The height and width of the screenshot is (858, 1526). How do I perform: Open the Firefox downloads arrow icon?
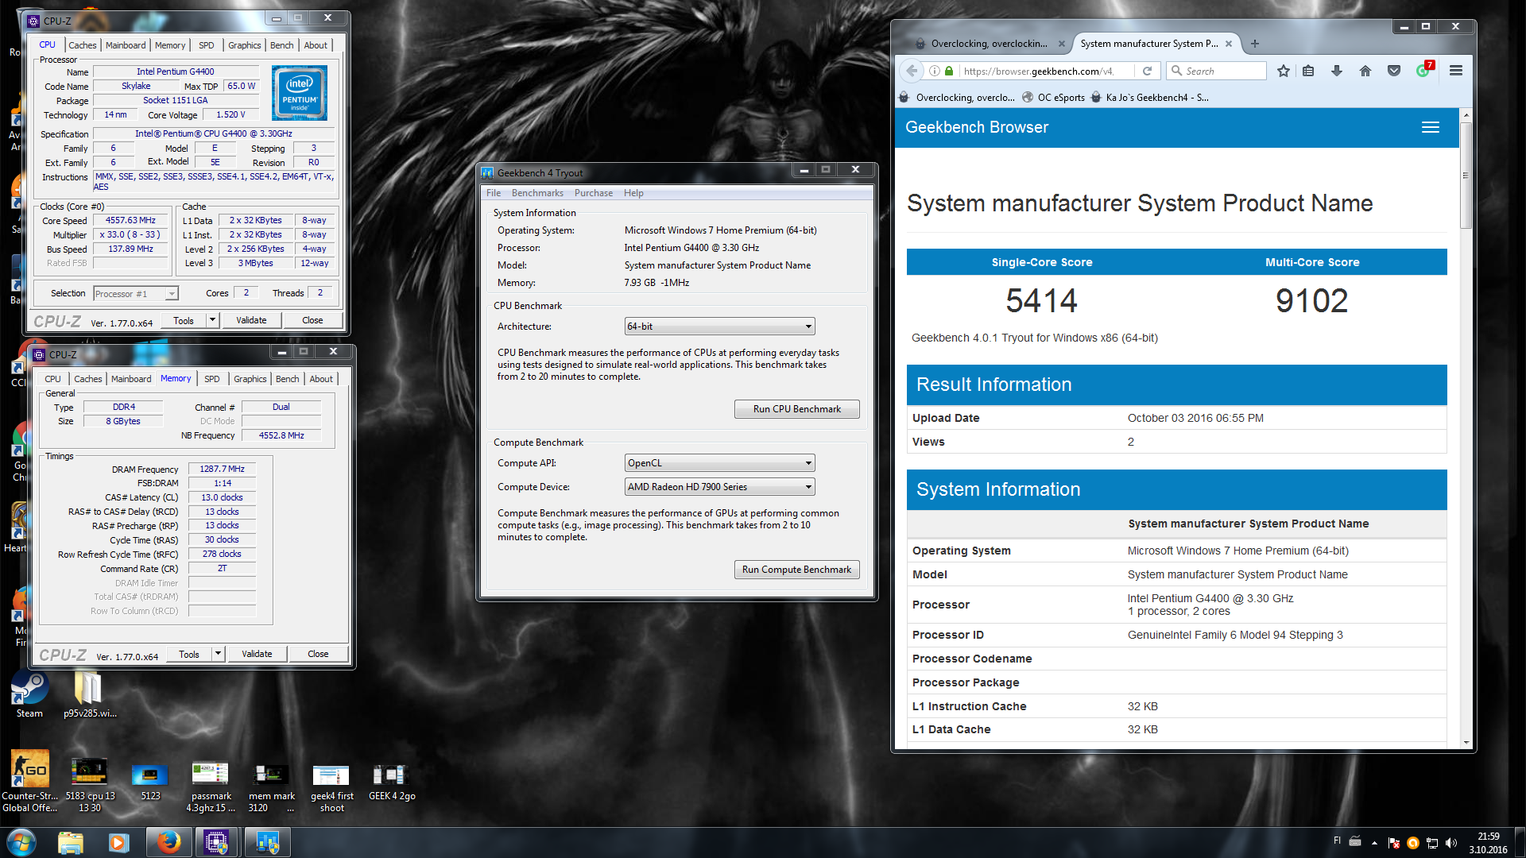tap(1337, 71)
